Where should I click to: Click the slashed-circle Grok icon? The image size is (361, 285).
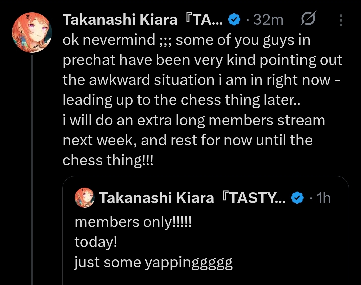[307, 20]
